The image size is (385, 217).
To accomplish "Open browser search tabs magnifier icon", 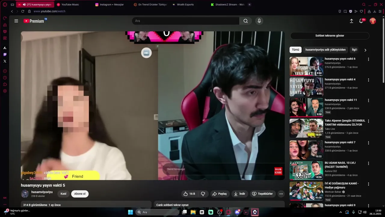I will click(x=364, y=5).
